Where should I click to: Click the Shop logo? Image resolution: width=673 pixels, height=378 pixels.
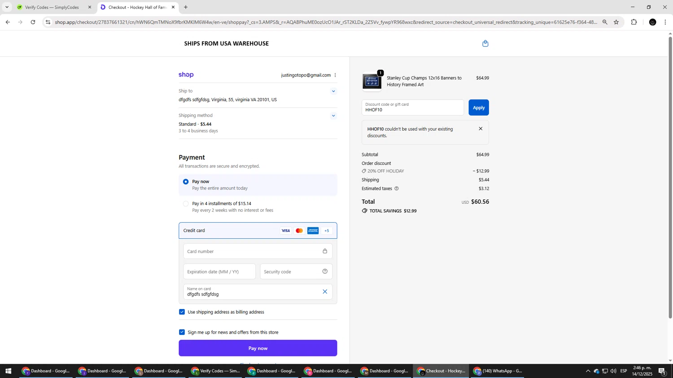click(186, 75)
